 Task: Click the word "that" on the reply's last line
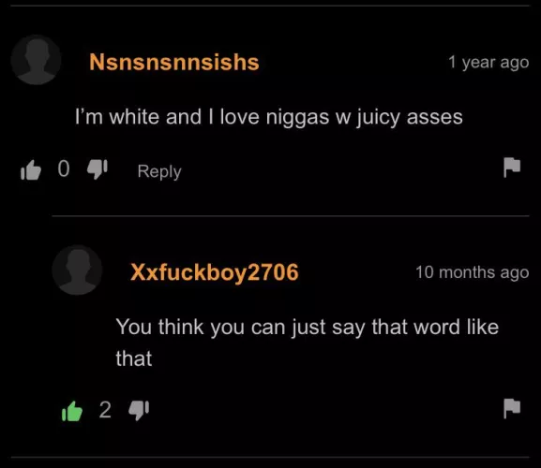pos(134,358)
